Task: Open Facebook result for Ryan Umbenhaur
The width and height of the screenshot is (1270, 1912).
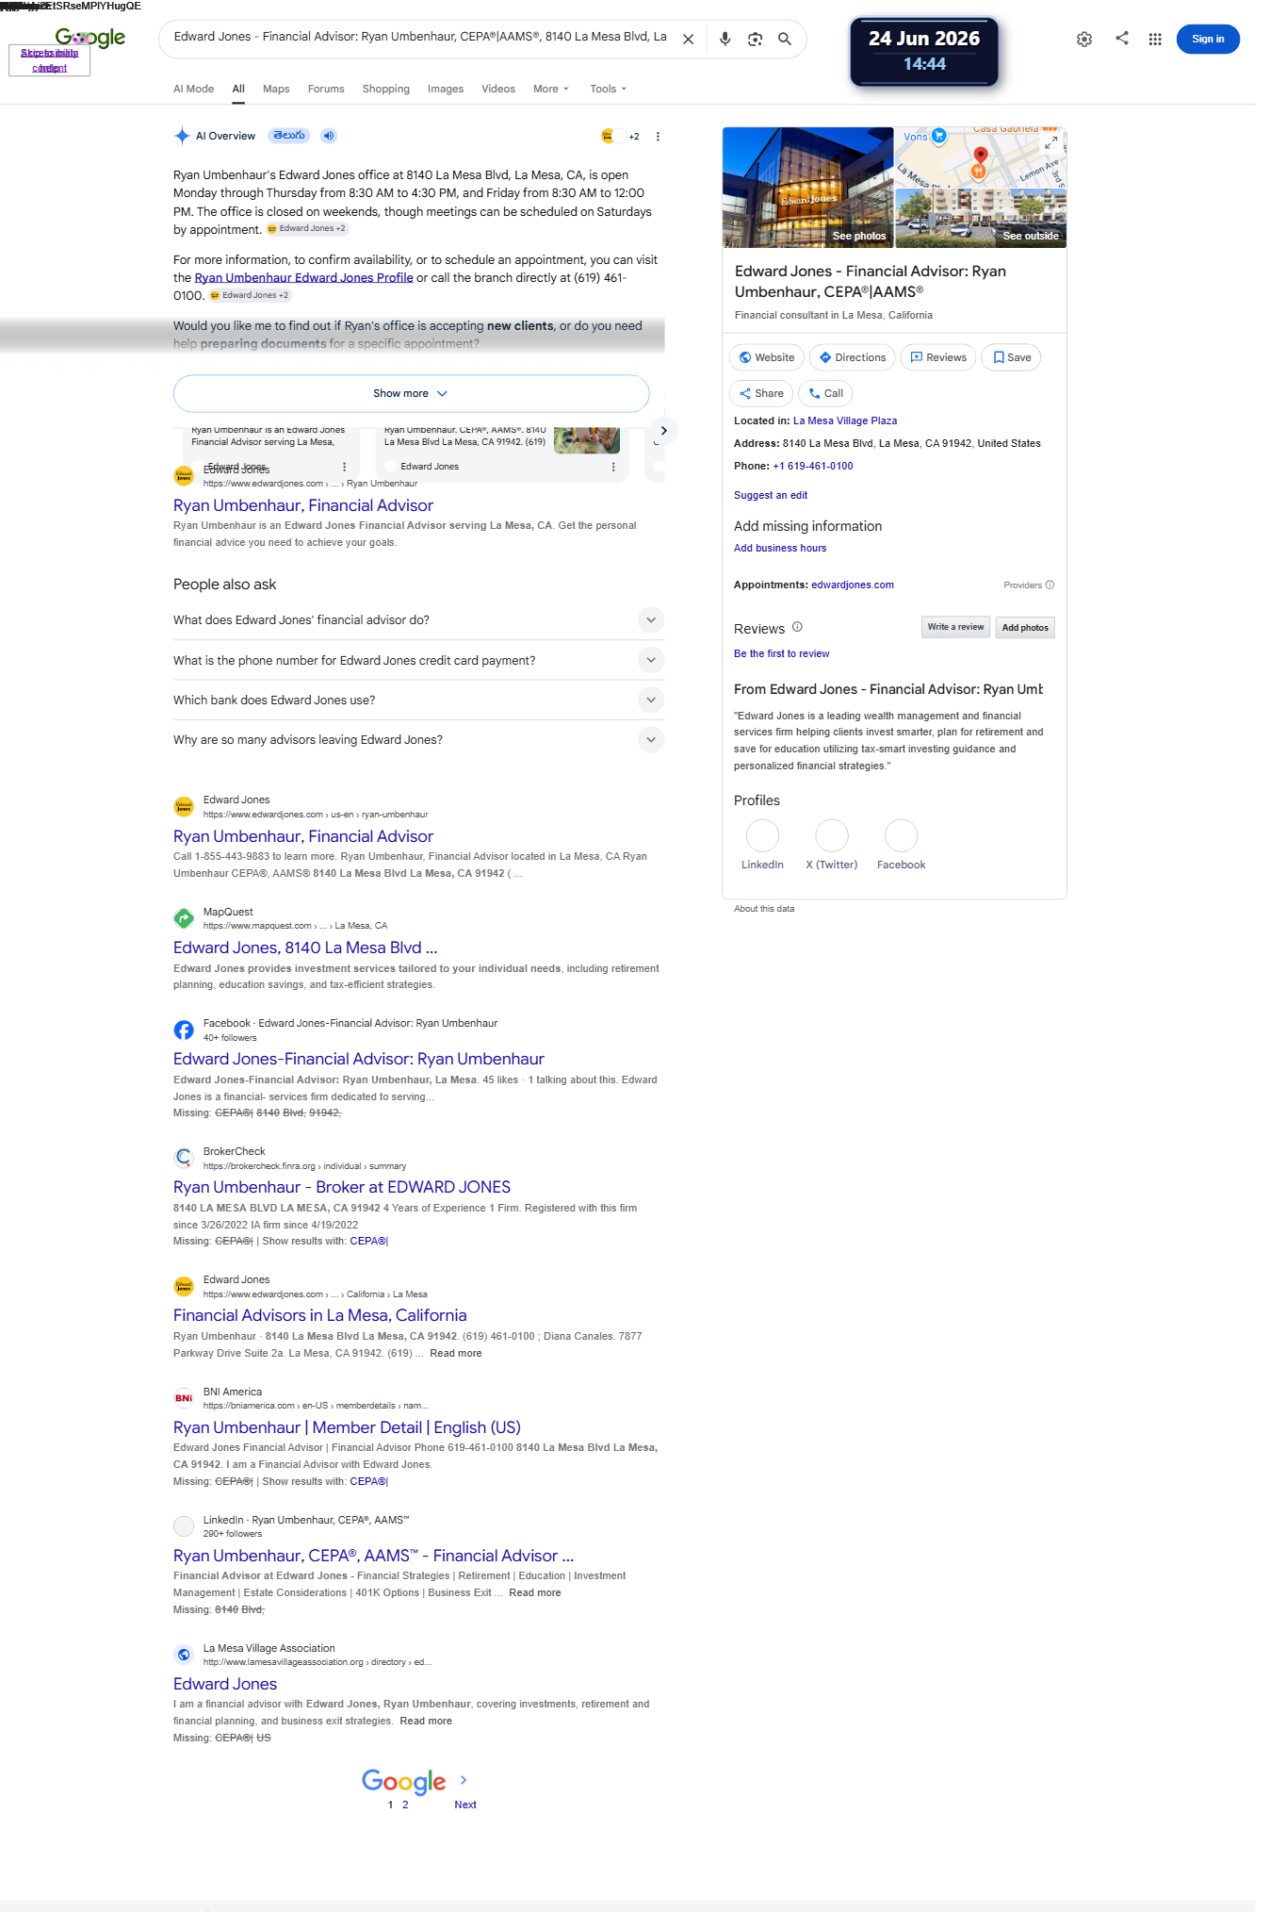Action: tap(359, 1059)
